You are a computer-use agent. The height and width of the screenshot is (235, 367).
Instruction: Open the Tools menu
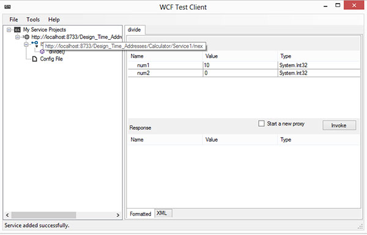[33, 20]
